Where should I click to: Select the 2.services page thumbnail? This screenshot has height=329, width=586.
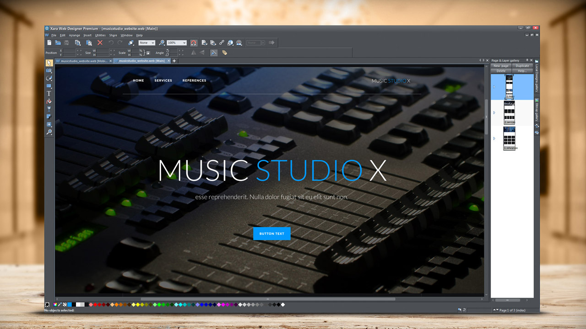point(510,112)
